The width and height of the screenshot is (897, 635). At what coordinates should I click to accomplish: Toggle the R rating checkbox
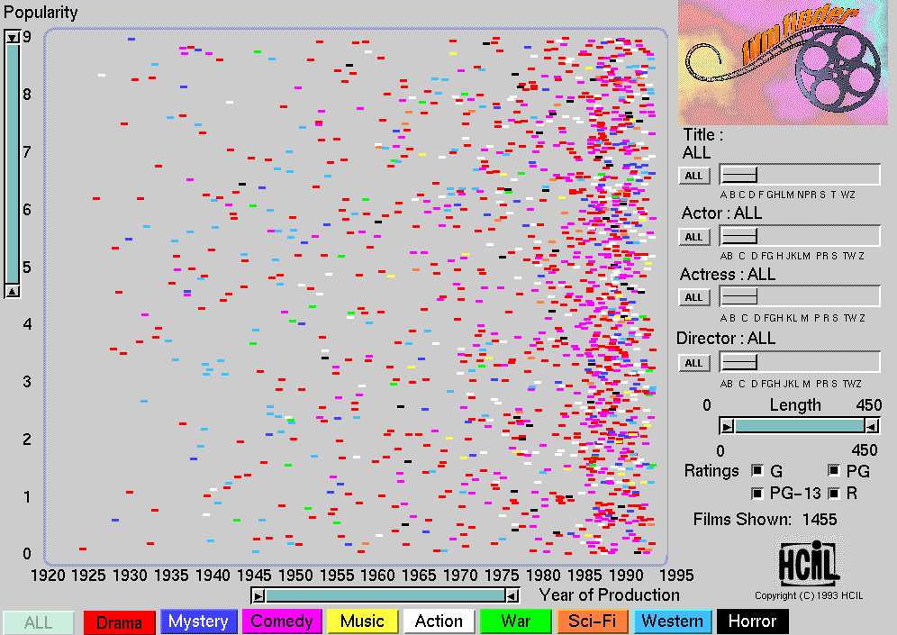(x=833, y=493)
